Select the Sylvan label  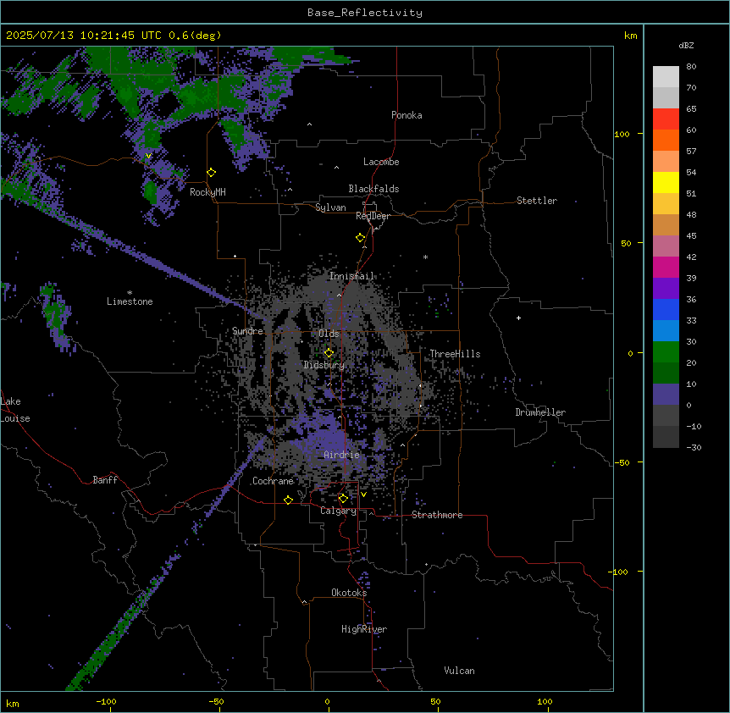pos(330,207)
